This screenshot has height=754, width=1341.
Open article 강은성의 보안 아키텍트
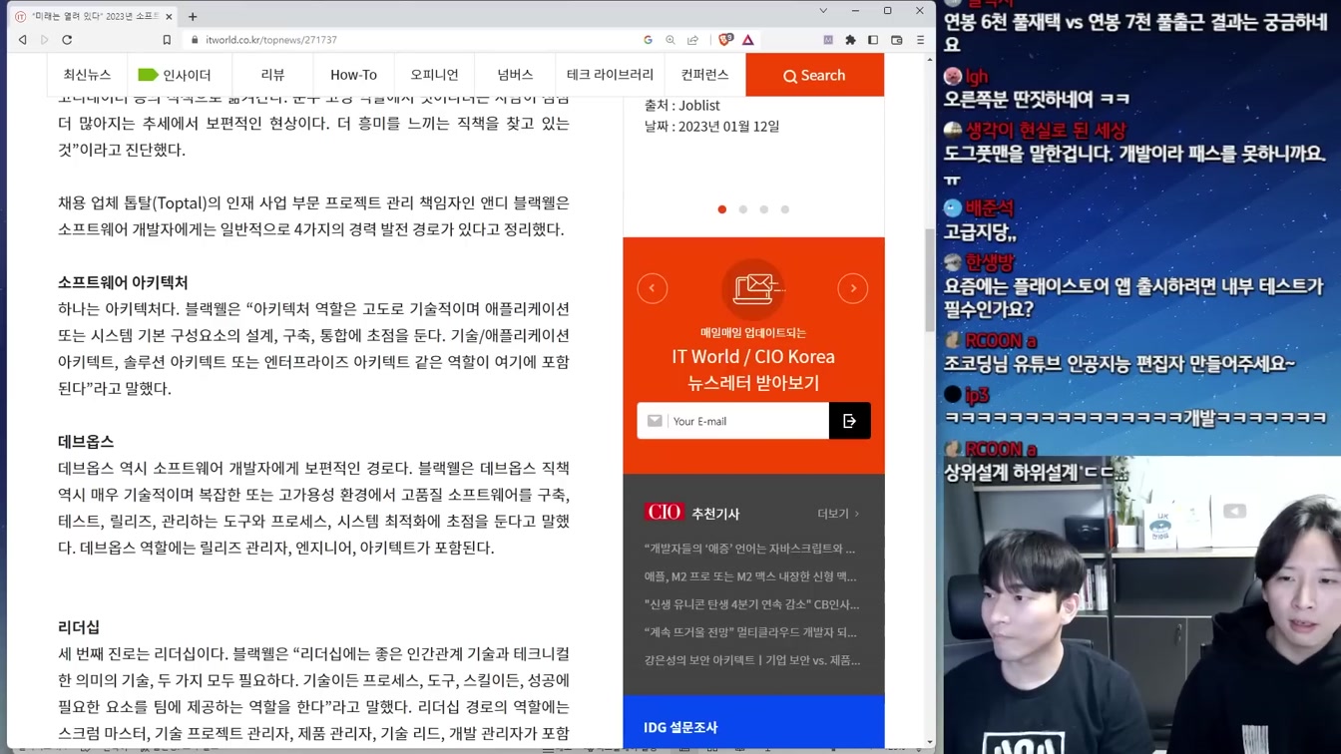(x=752, y=660)
